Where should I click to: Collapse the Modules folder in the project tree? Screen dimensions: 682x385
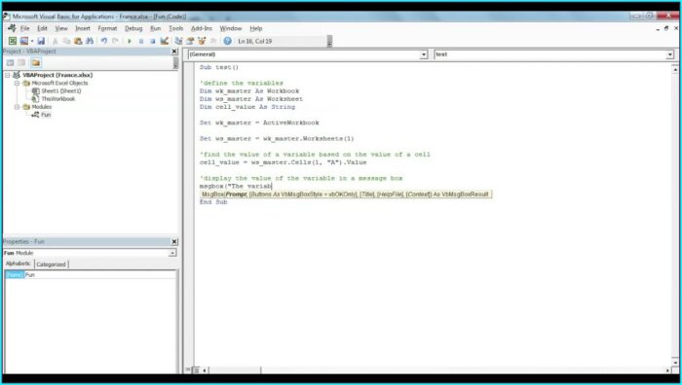tap(17, 107)
